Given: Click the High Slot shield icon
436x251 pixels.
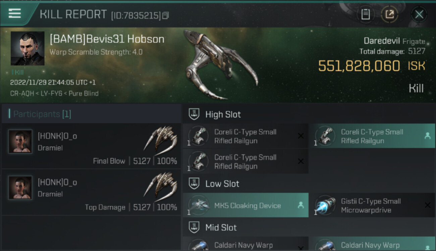Looking at the screenshot, I should (194, 114).
